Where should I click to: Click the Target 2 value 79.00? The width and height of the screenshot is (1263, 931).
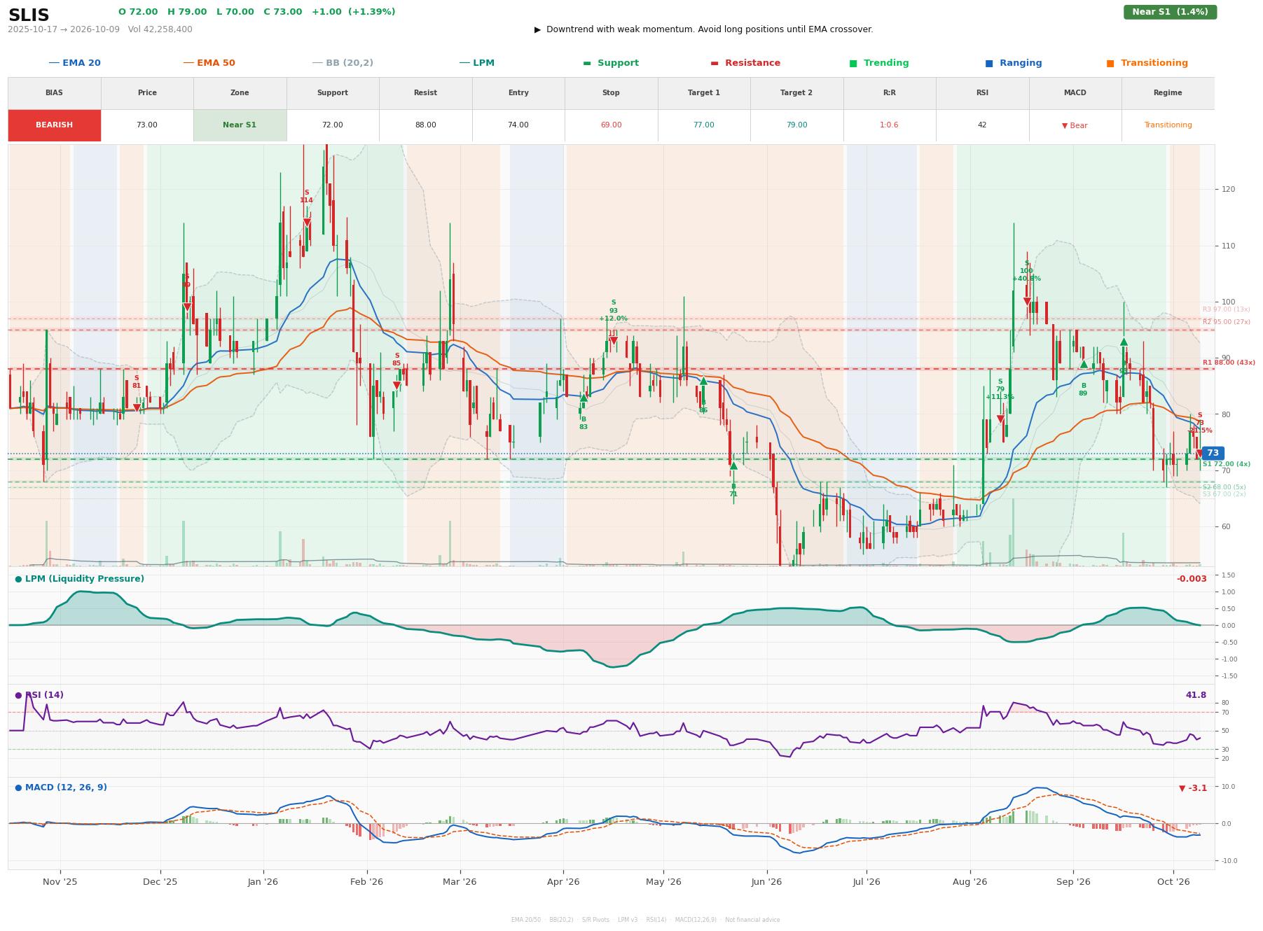(x=796, y=125)
